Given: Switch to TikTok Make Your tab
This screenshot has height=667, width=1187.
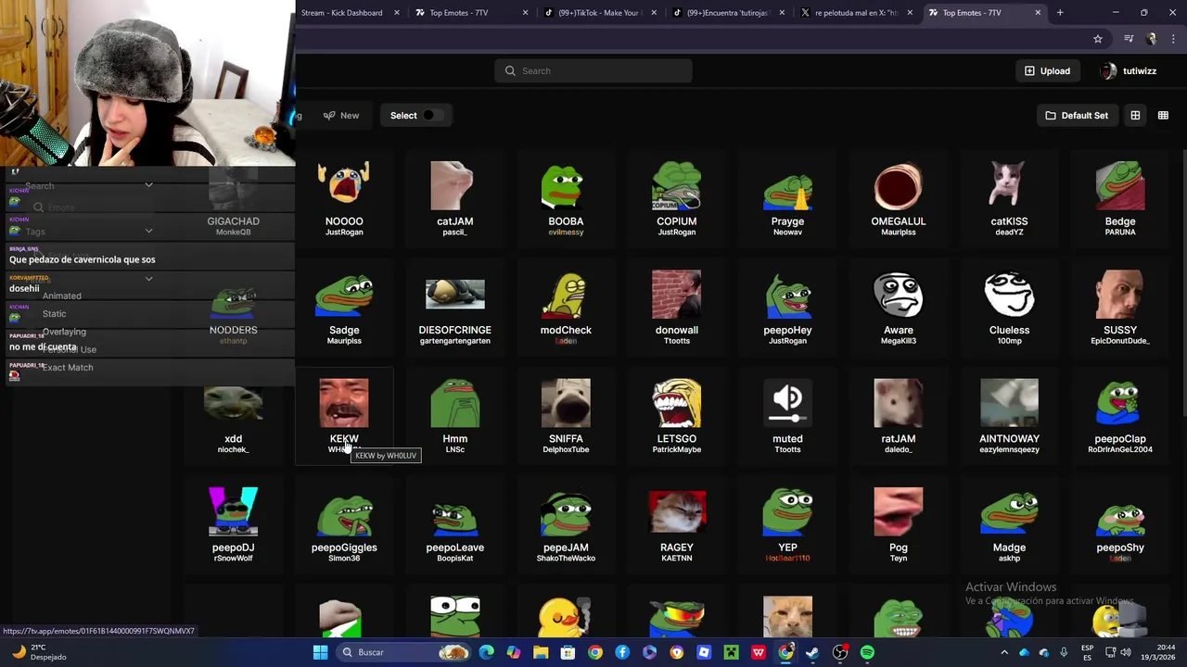Looking at the screenshot, I should click(x=601, y=13).
